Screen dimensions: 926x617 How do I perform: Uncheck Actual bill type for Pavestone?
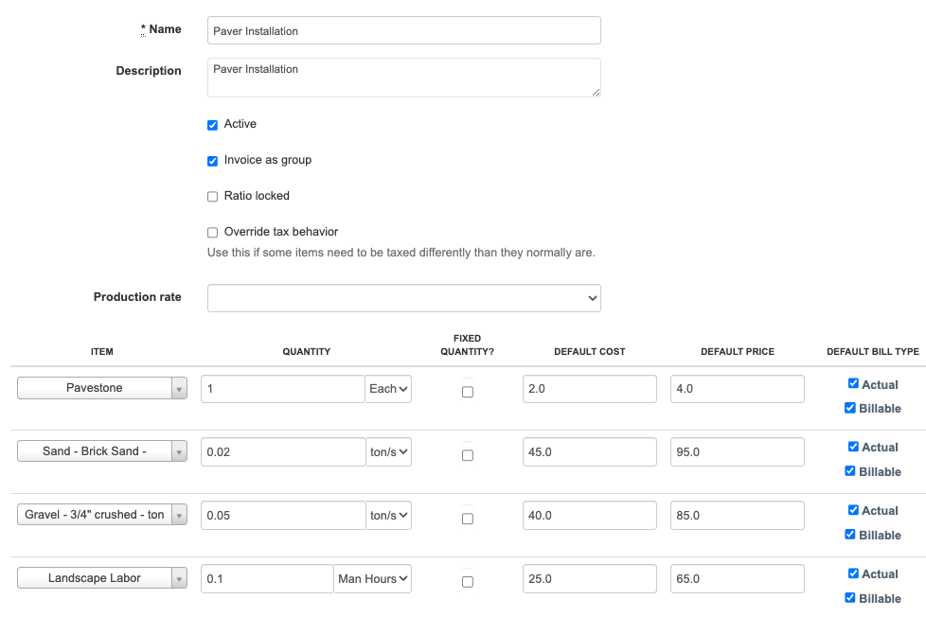[x=853, y=384]
